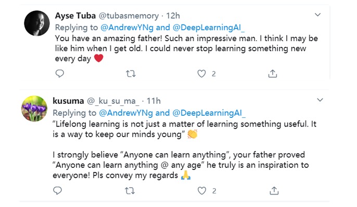The height and width of the screenshot is (207, 357).
Task: Like kusuma's tweet
Action: click(x=202, y=190)
